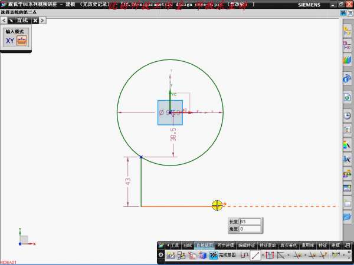The image size is (354, 265).
Task: Select the XY coordinate input mode
Action: point(10,41)
